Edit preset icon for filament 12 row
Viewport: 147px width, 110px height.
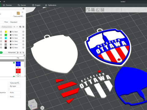coord(23,48)
